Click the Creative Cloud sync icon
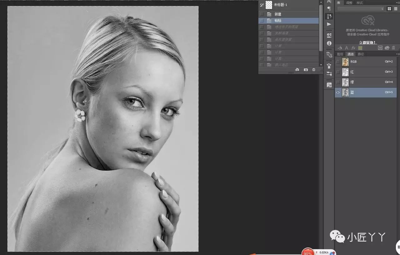 [x=387, y=48]
